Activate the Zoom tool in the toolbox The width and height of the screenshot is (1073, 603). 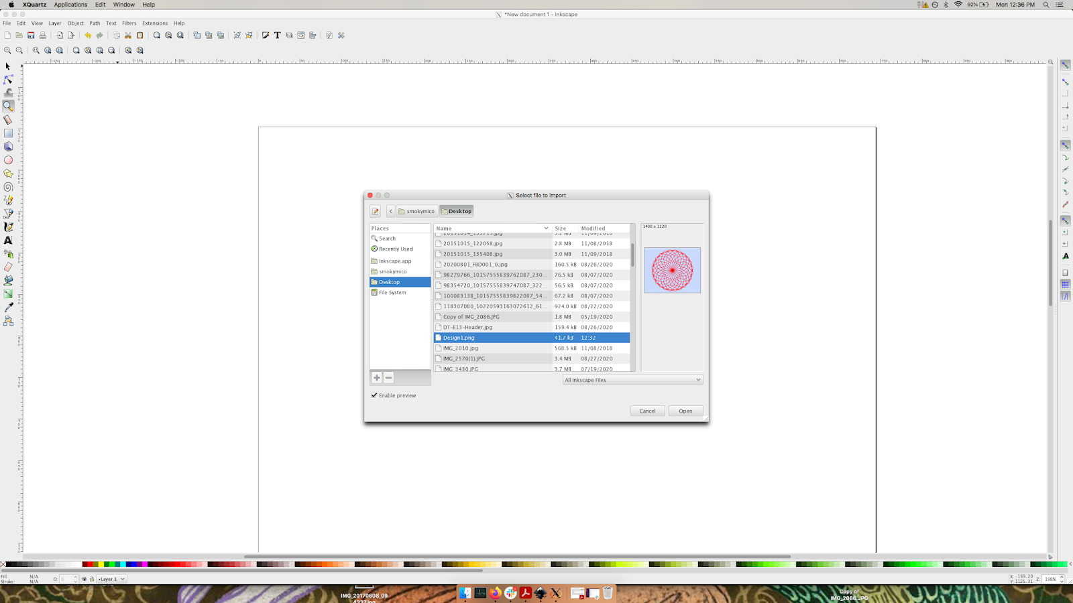click(8, 106)
